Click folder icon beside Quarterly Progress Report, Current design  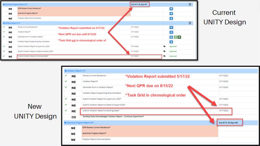point(4,4)
